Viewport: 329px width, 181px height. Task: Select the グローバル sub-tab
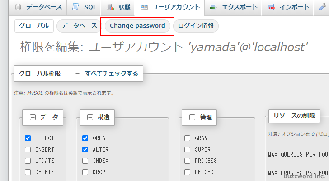point(34,26)
